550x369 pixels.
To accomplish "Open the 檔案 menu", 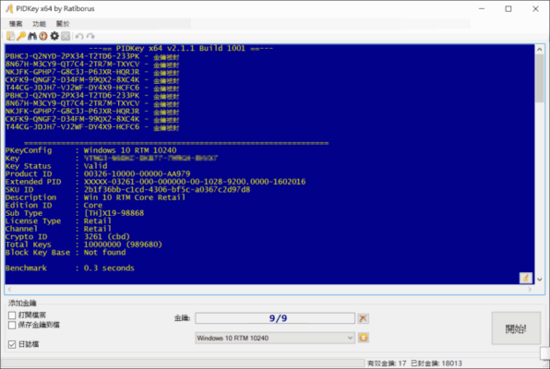I will point(16,24).
